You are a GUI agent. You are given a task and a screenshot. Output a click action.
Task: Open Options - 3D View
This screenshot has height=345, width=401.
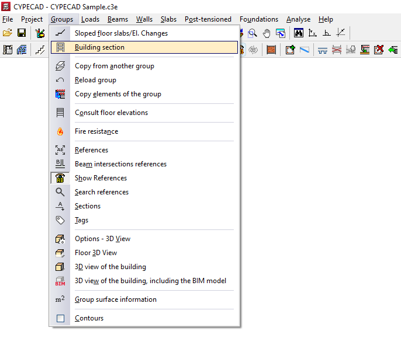pos(144,239)
